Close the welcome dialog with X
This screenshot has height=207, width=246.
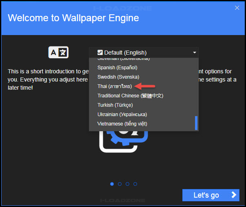point(237,8)
